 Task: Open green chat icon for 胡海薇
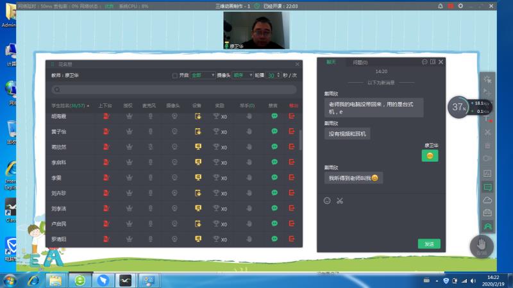274,116
